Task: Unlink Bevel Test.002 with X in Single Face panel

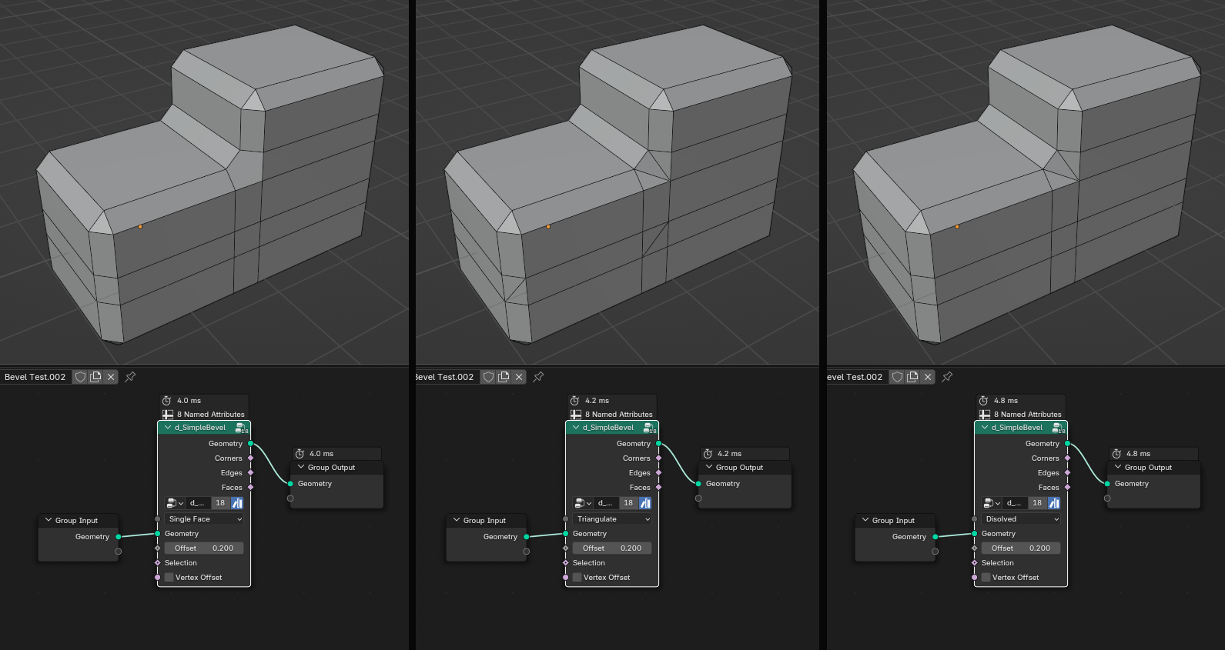Action: tap(111, 377)
